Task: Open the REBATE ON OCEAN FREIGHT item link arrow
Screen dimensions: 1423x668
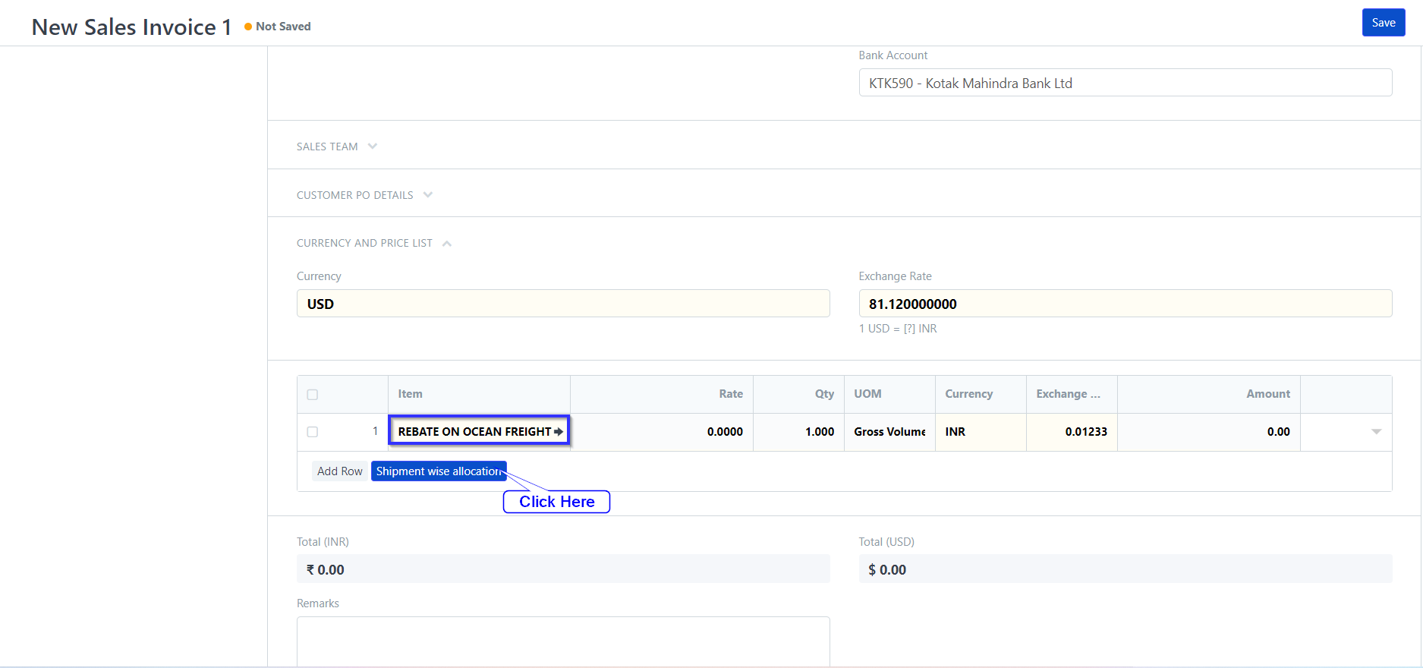Action: click(559, 431)
